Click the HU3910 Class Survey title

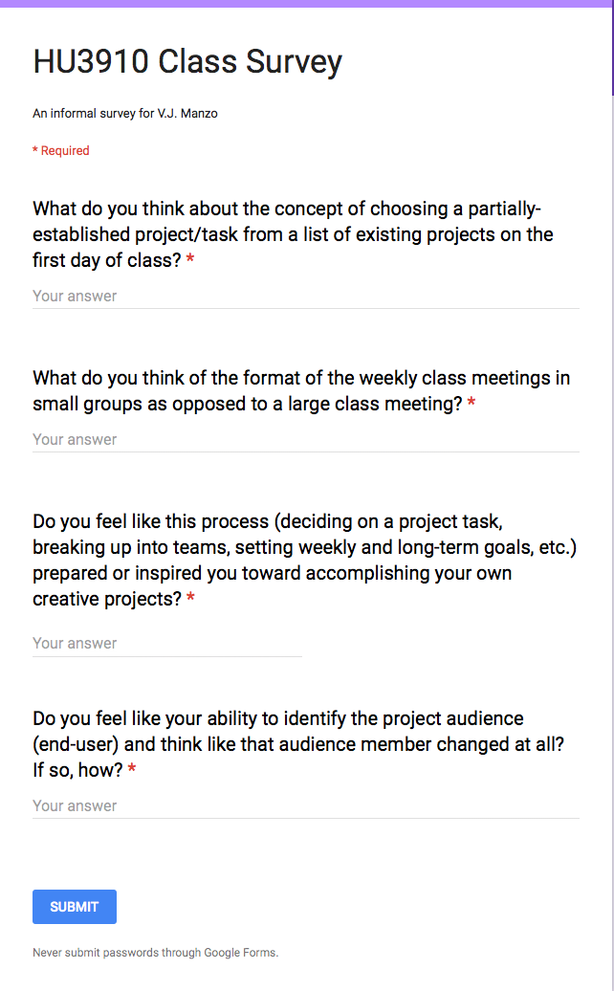[x=187, y=62]
